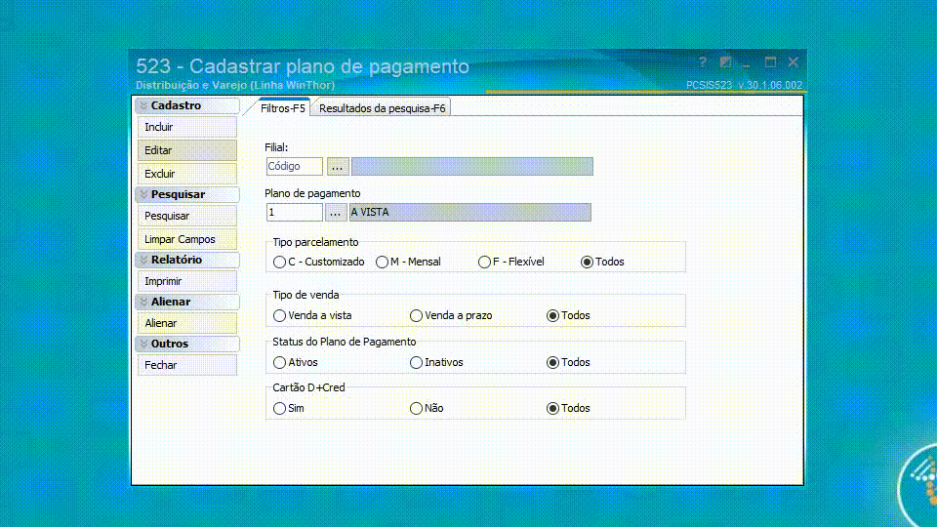The image size is (937, 527).
Task: Select Não under Cartão D+Cred
Action: click(416, 409)
